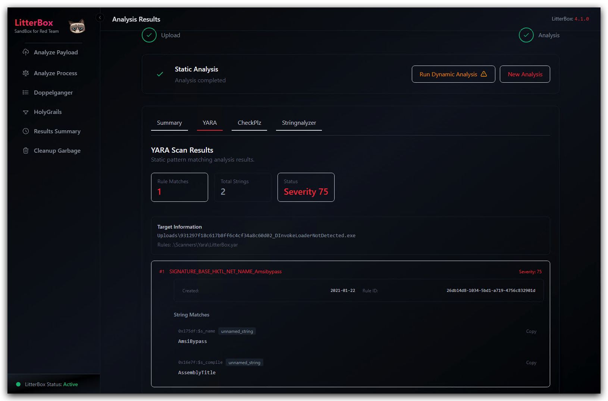Open the Stringnalyzer tab

click(299, 123)
